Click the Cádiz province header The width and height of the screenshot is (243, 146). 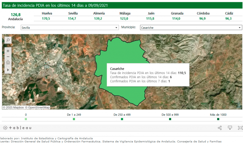click(228, 14)
